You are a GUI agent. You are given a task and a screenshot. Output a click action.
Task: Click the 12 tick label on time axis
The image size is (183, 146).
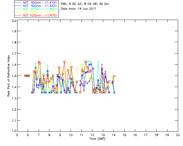pyautogui.click(x=92, y=135)
